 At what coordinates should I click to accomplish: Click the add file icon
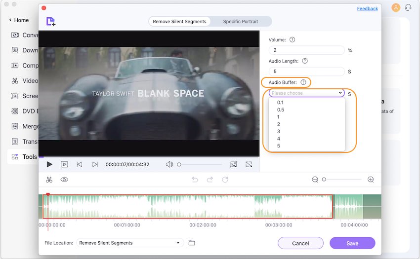[50, 21]
